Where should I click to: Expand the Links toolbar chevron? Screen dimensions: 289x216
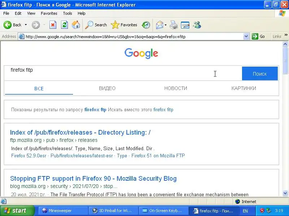286,35
